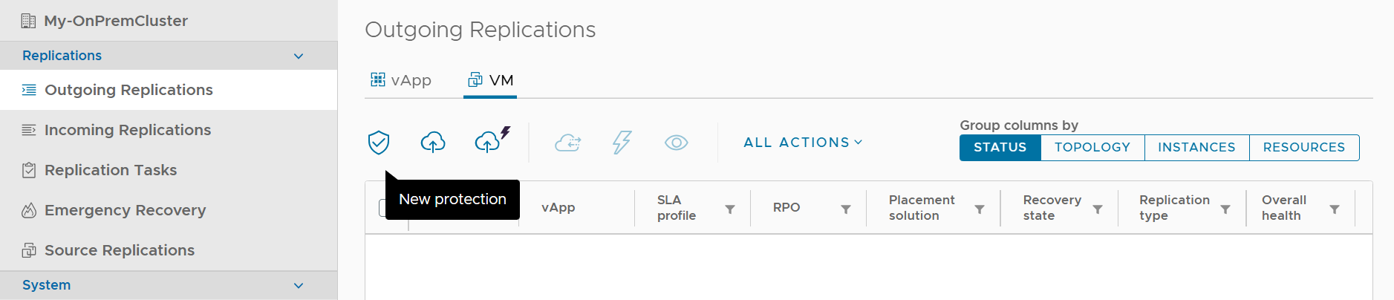1394x300 pixels.
Task: Select STATUS column grouping
Action: [x=1000, y=147]
